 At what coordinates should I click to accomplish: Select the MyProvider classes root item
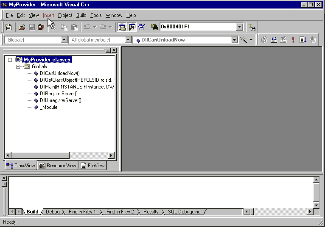pos(47,60)
